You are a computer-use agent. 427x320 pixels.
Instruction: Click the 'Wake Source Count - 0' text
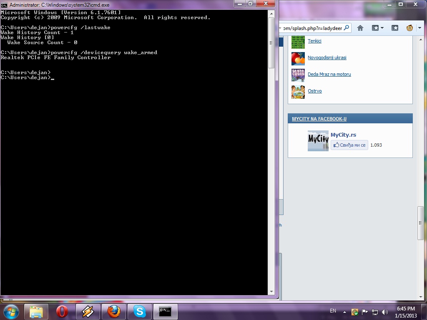[x=42, y=42]
